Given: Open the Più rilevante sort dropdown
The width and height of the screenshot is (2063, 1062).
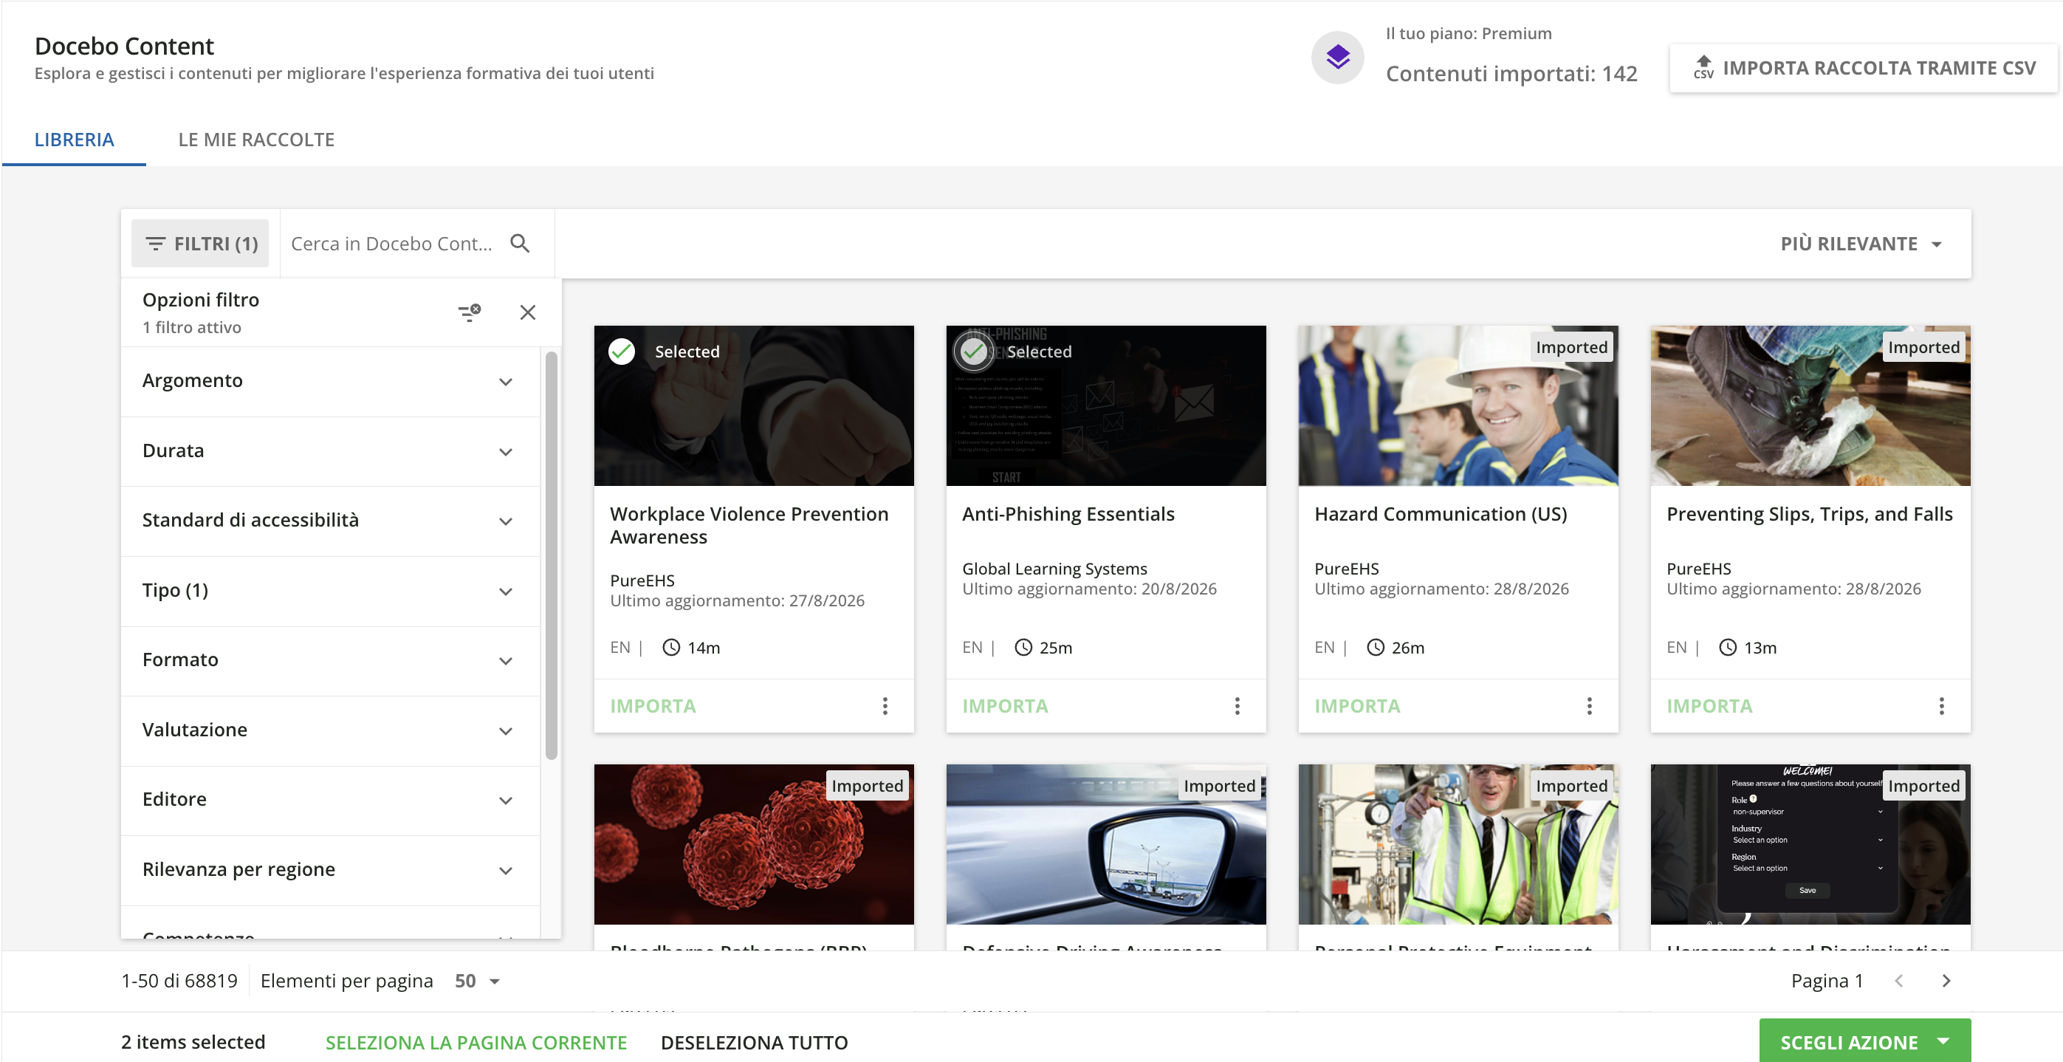Looking at the screenshot, I should pyautogui.click(x=1861, y=244).
